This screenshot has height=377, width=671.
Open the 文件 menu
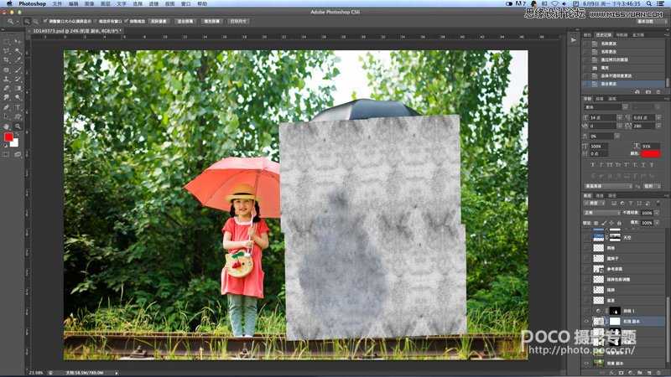coord(57,3)
